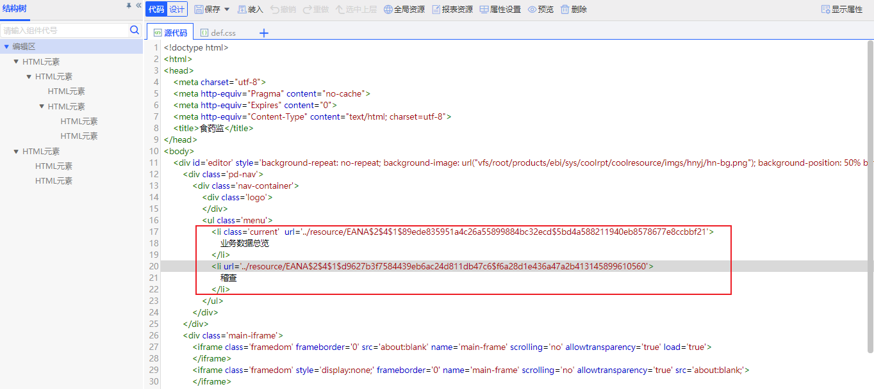The height and width of the screenshot is (389, 874).
Task: Click the 删除 delete trash icon
Action: (565, 10)
